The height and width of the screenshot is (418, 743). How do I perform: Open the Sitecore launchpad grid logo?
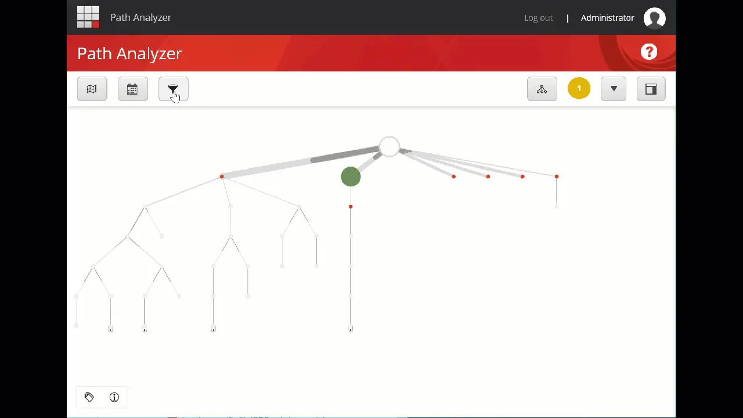[x=88, y=17]
